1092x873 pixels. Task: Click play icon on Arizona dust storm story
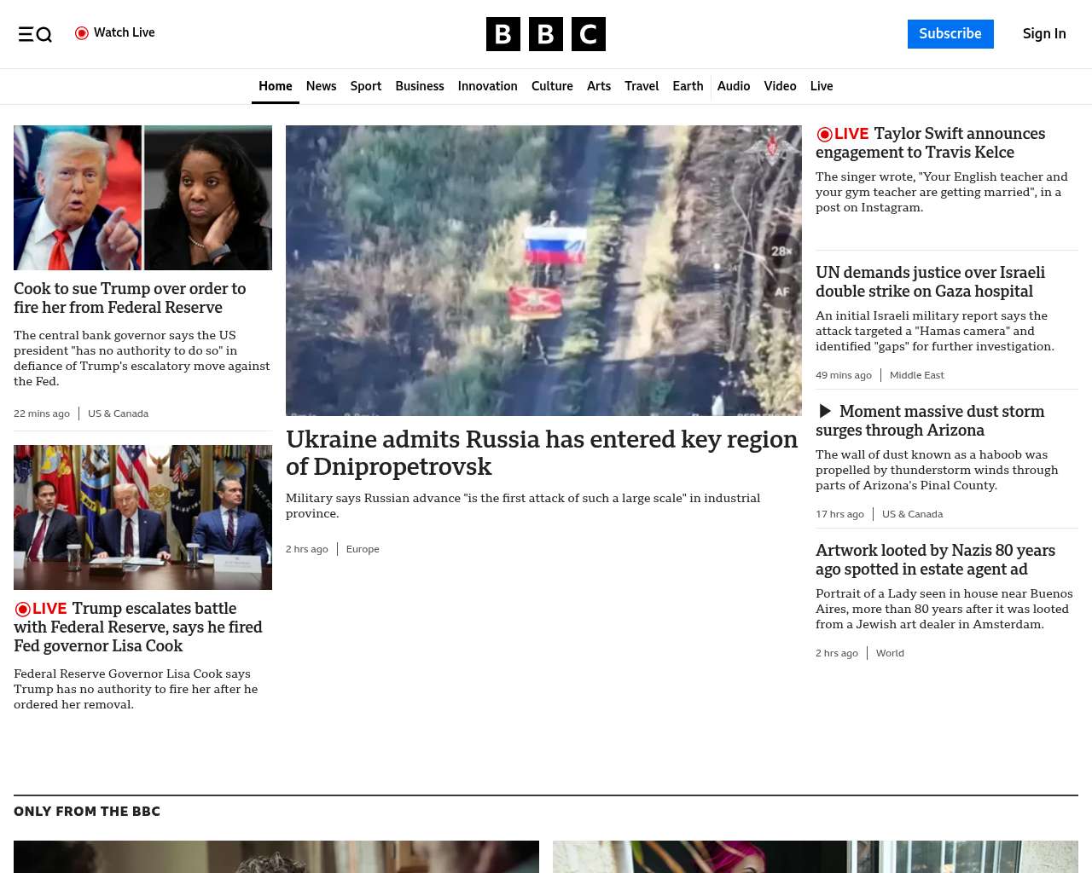[x=825, y=412]
